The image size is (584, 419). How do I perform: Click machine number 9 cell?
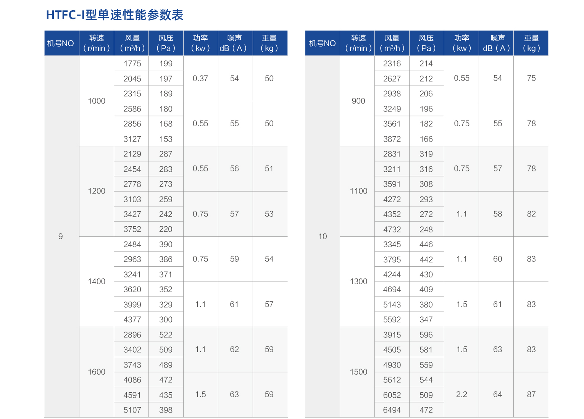pos(60,236)
